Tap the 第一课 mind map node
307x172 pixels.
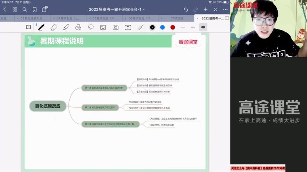click(104, 88)
